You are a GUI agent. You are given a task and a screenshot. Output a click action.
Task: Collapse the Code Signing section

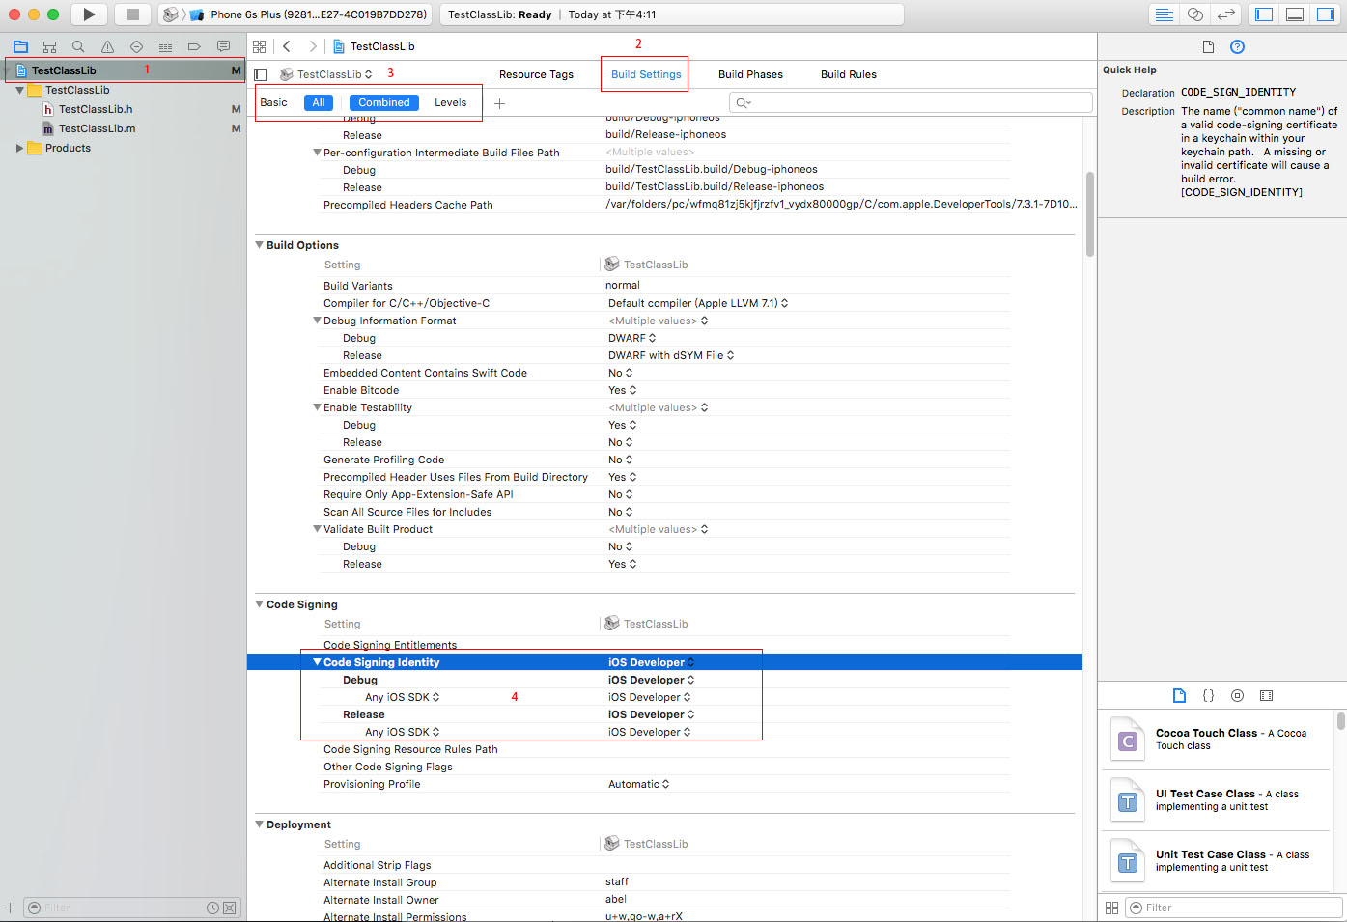[259, 604]
